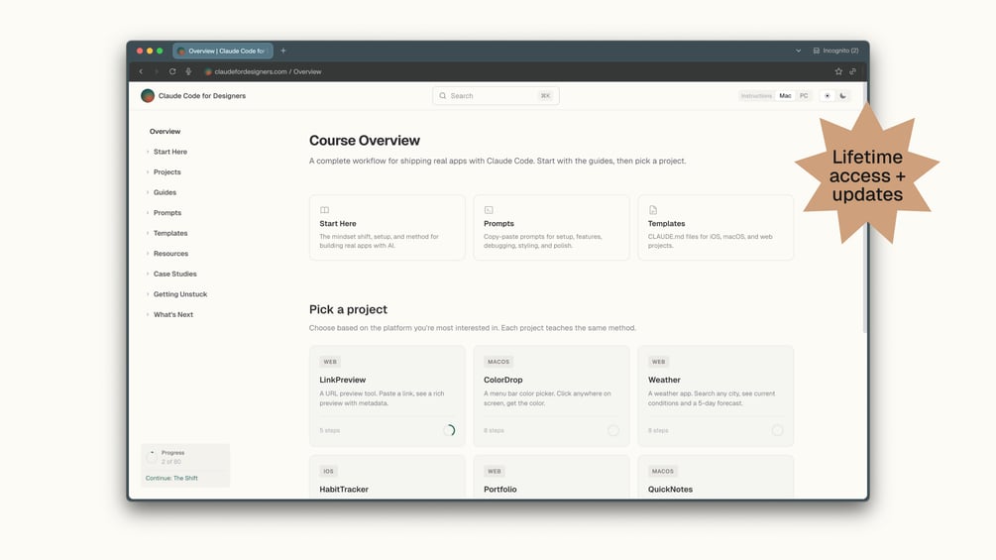Switch to dark theme moon icon
The image size is (996, 560).
pyautogui.click(x=843, y=96)
